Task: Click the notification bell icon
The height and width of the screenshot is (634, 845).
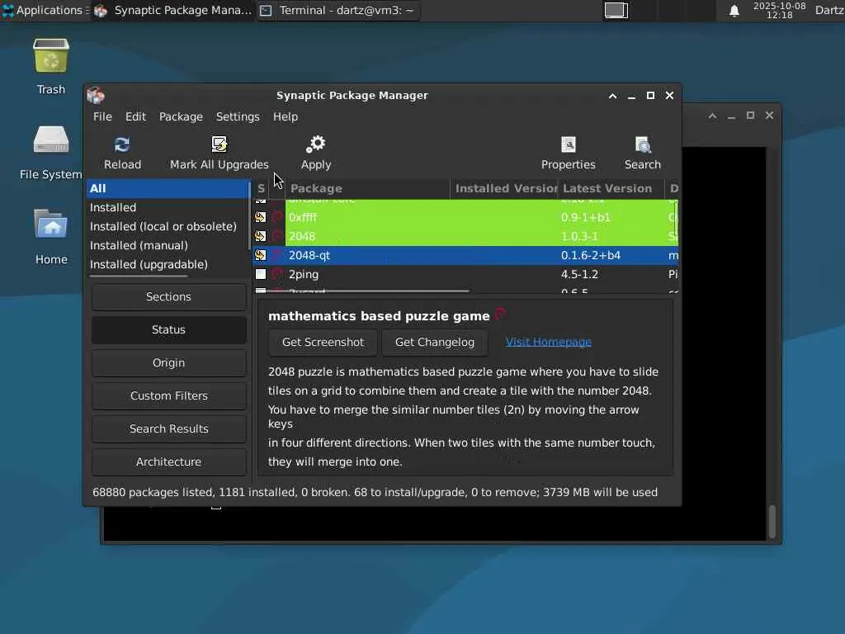Action: (734, 11)
